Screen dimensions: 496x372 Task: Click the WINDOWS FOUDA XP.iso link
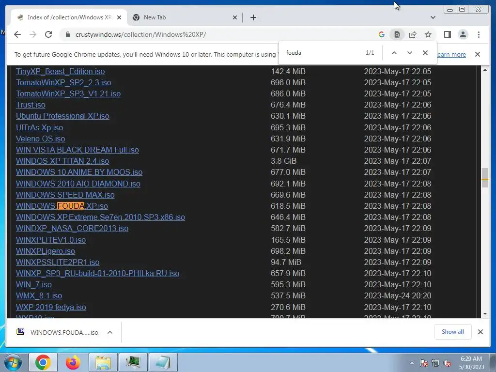tap(62, 206)
